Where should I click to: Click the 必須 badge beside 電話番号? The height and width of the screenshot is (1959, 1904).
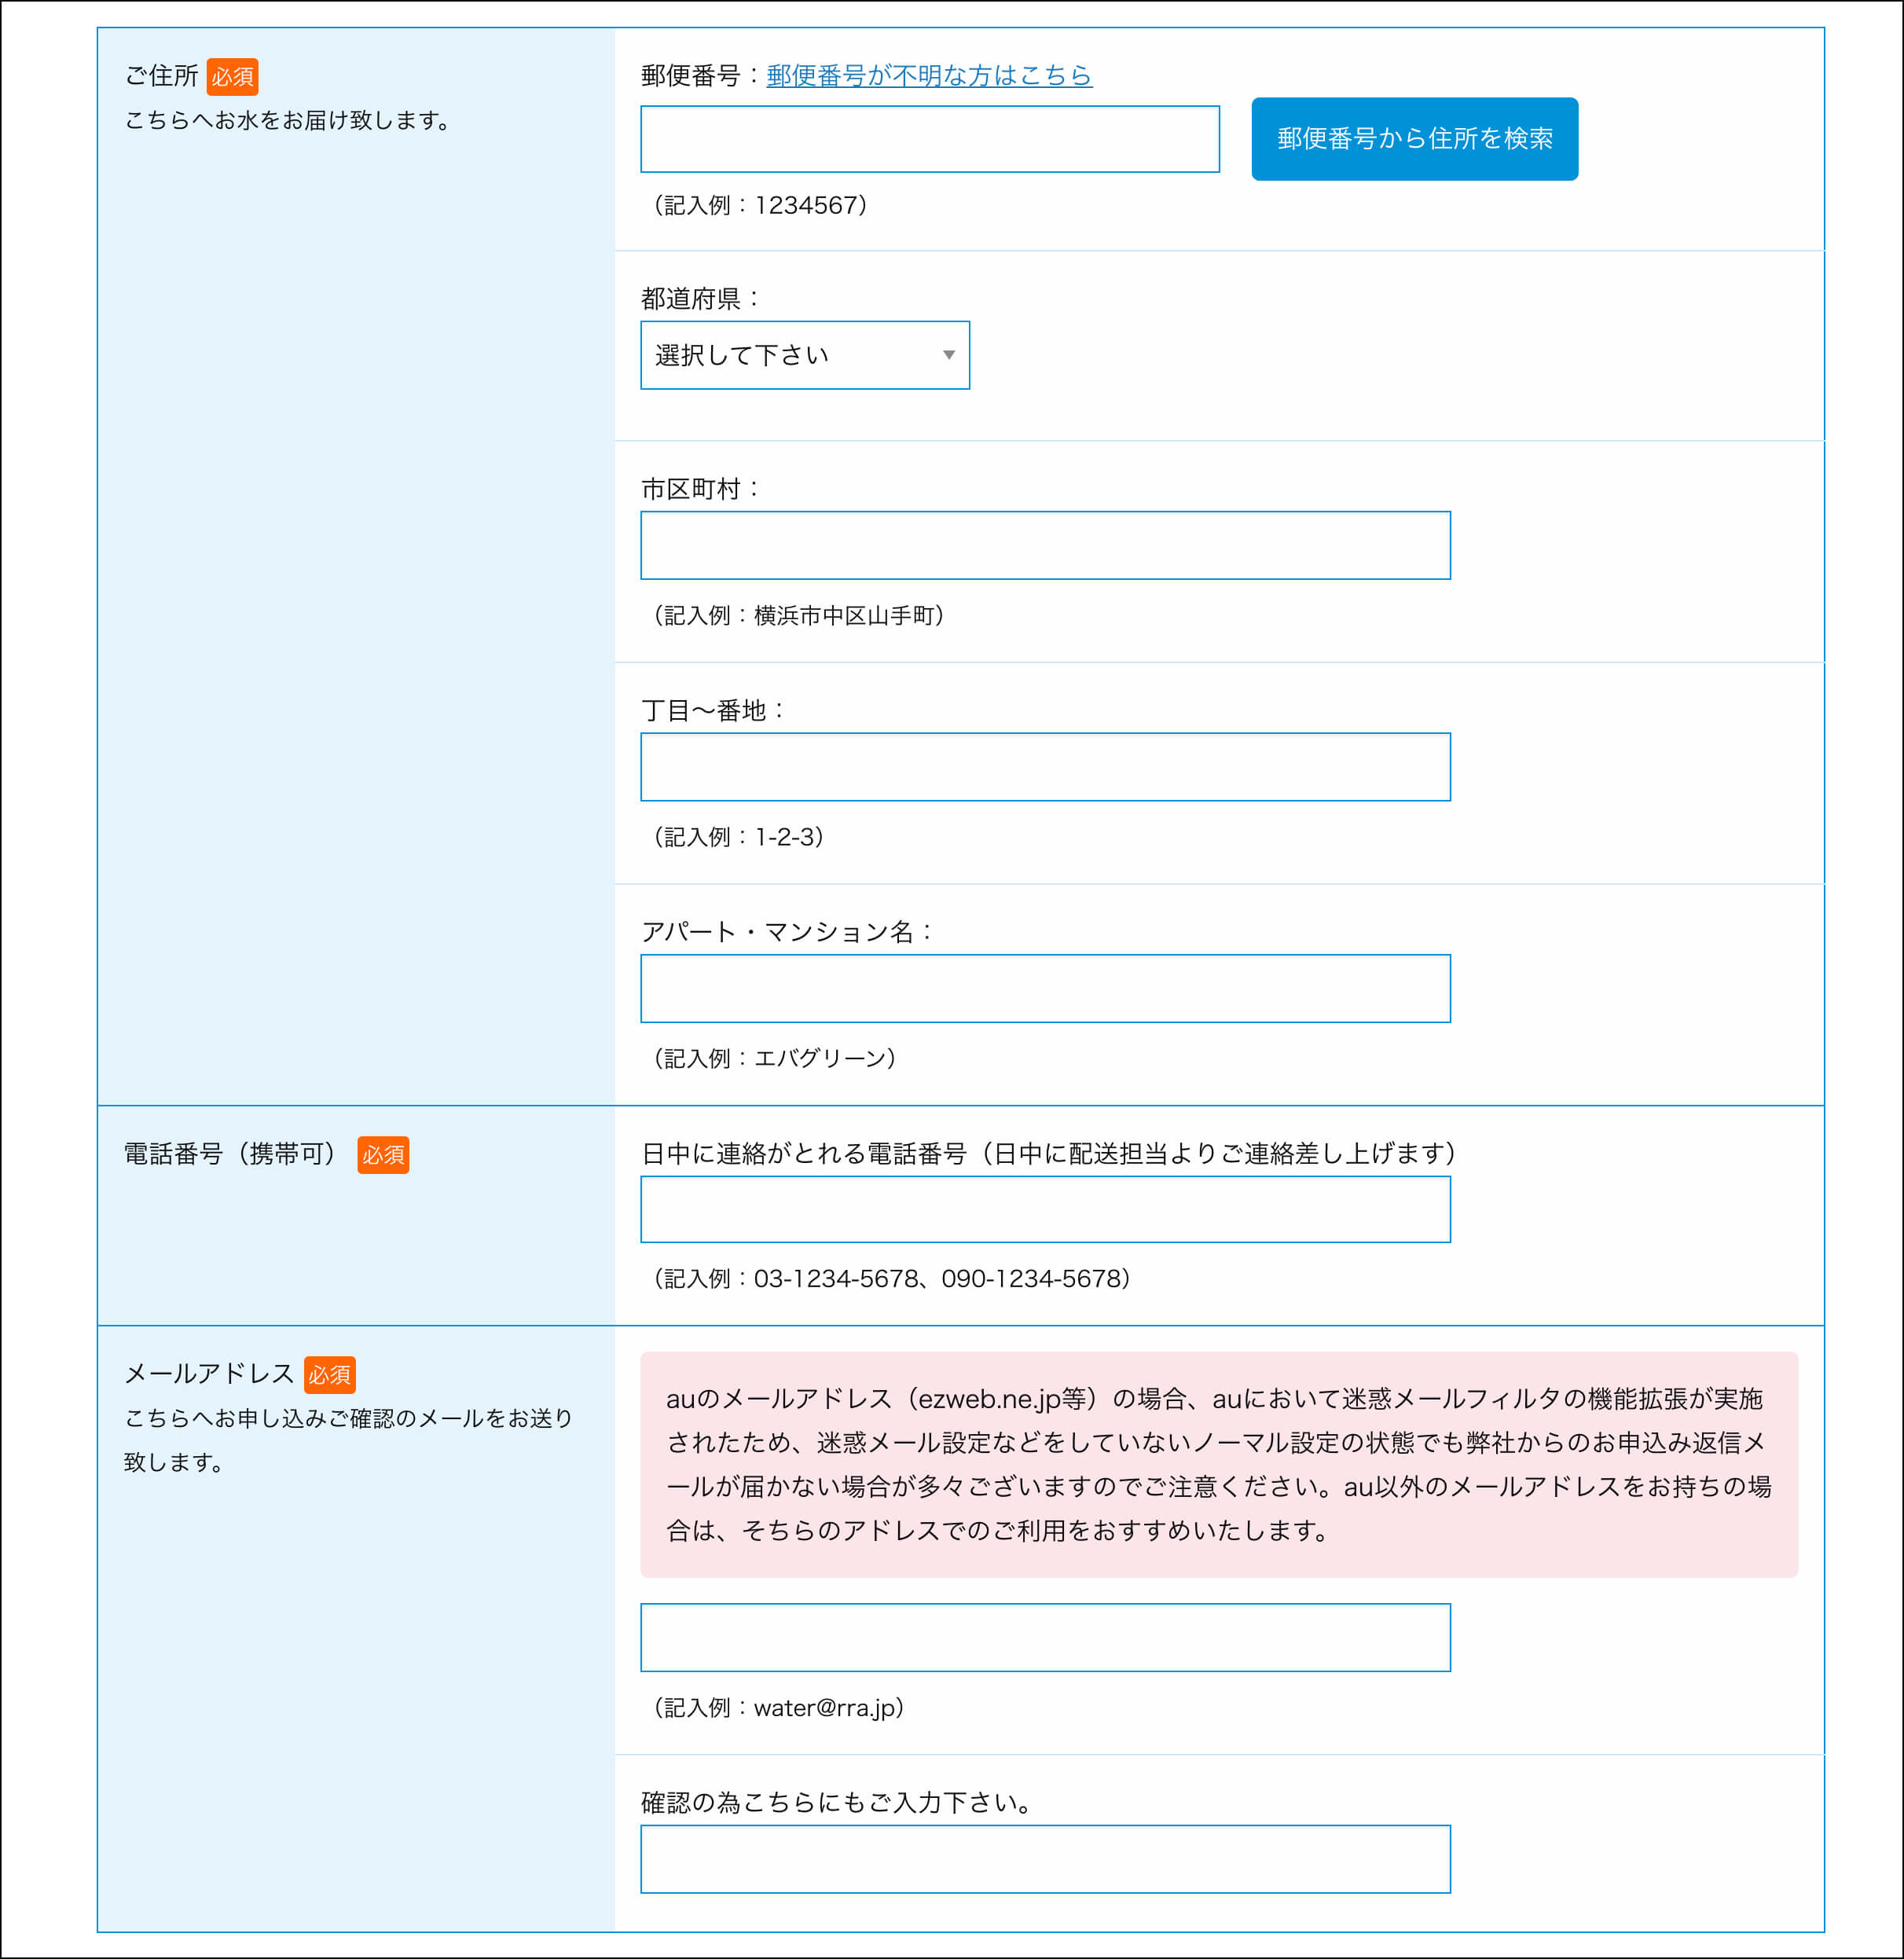(383, 1155)
